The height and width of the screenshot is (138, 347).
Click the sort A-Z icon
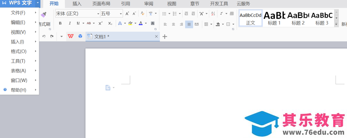[213, 14]
